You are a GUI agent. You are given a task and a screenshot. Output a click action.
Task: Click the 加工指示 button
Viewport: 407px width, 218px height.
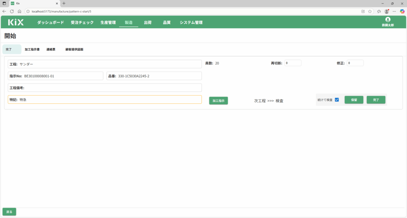click(x=218, y=101)
